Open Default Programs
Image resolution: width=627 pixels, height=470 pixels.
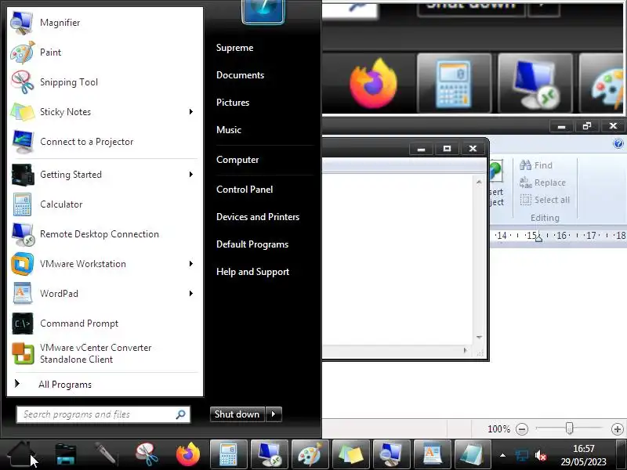[x=252, y=244]
